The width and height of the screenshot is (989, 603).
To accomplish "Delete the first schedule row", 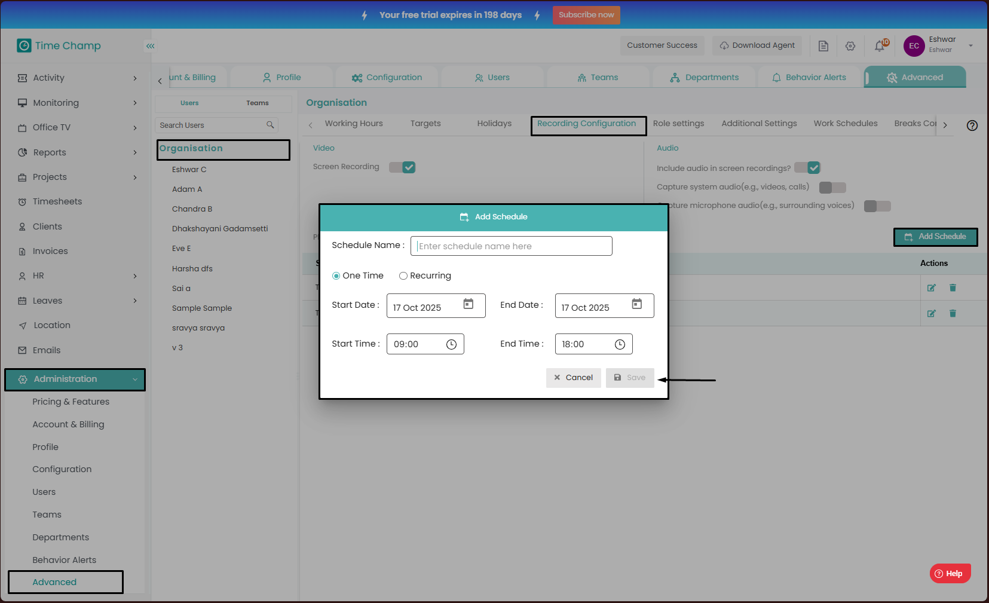I will [953, 288].
